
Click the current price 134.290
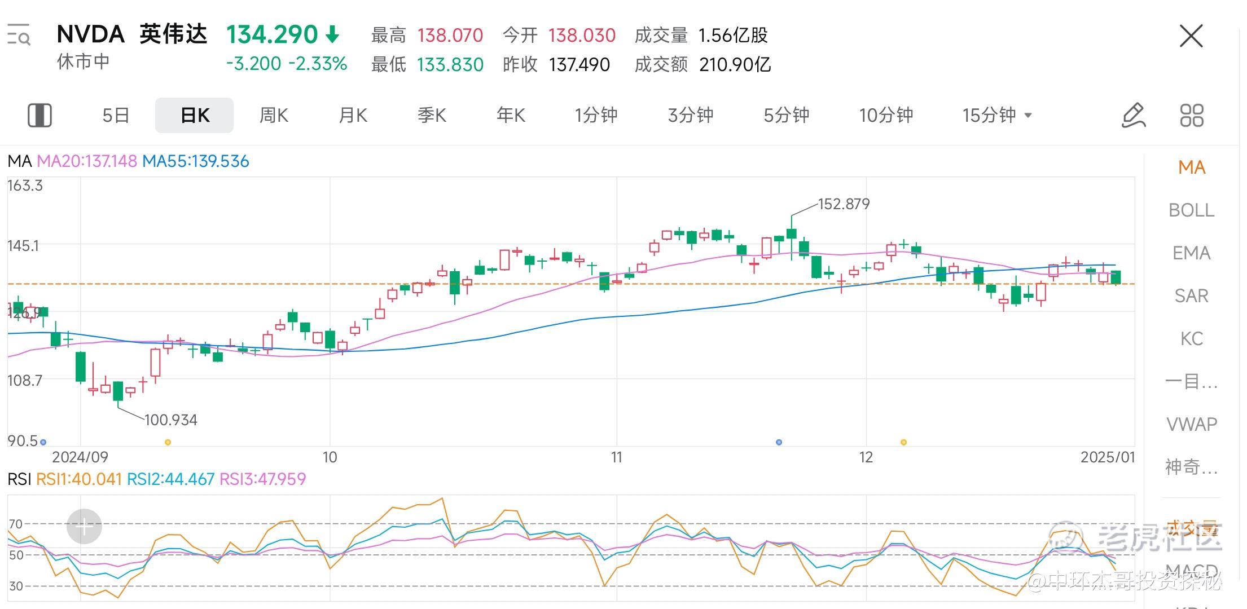pyautogui.click(x=272, y=35)
